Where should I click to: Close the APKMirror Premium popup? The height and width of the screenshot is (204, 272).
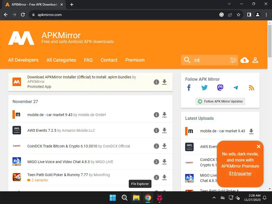coord(258,147)
